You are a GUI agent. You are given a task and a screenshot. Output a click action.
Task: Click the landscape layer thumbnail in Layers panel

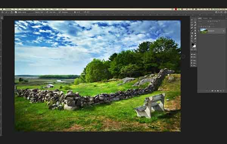[x=204, y=31]
